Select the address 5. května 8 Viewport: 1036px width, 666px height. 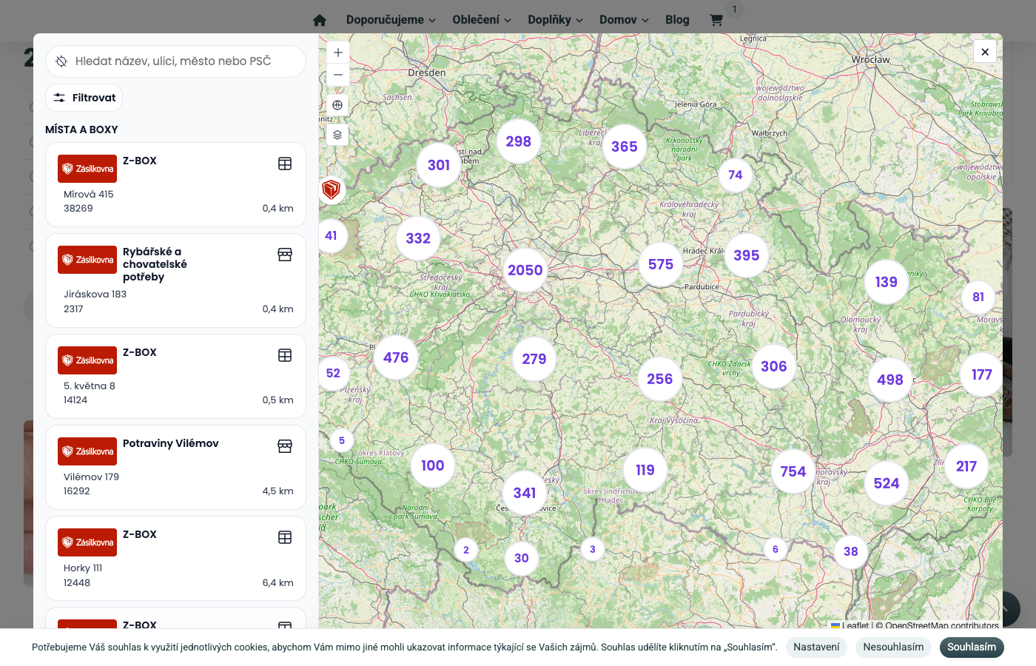pyautogui.click(x=90, y=386)
